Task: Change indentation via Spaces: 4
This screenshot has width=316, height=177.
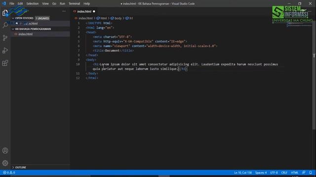Action: coord(261,173)
